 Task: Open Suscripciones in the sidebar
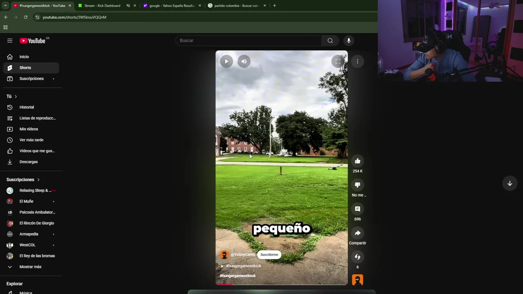(31, 78)
